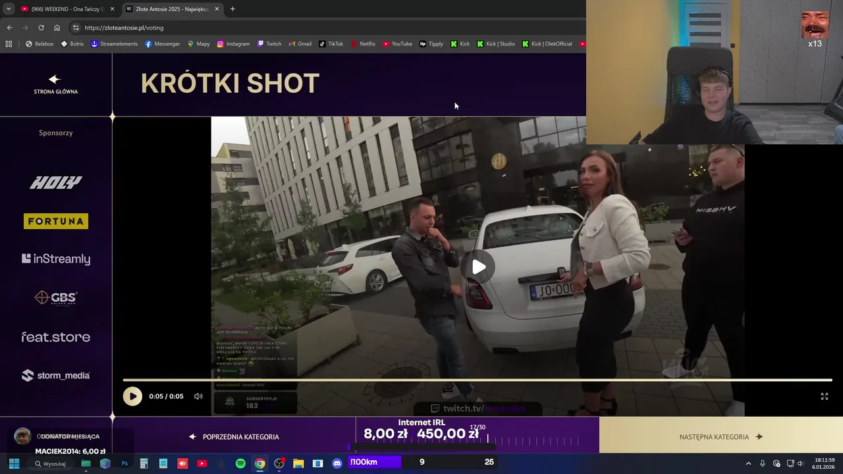The height and width of the screenshot is (474, 843).
Task: Click the Krótki Shot category heading
Action: [x=230, y=84]
